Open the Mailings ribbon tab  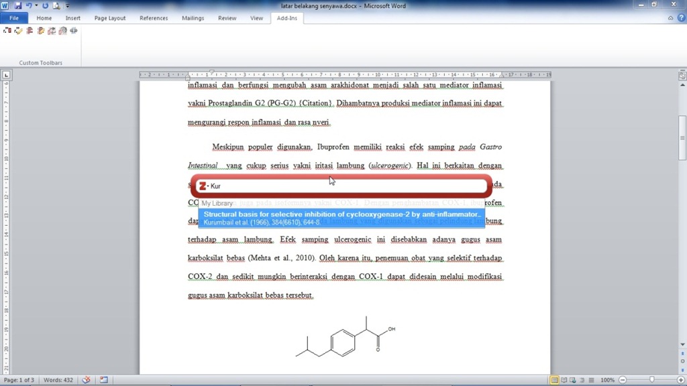[193, 18]
